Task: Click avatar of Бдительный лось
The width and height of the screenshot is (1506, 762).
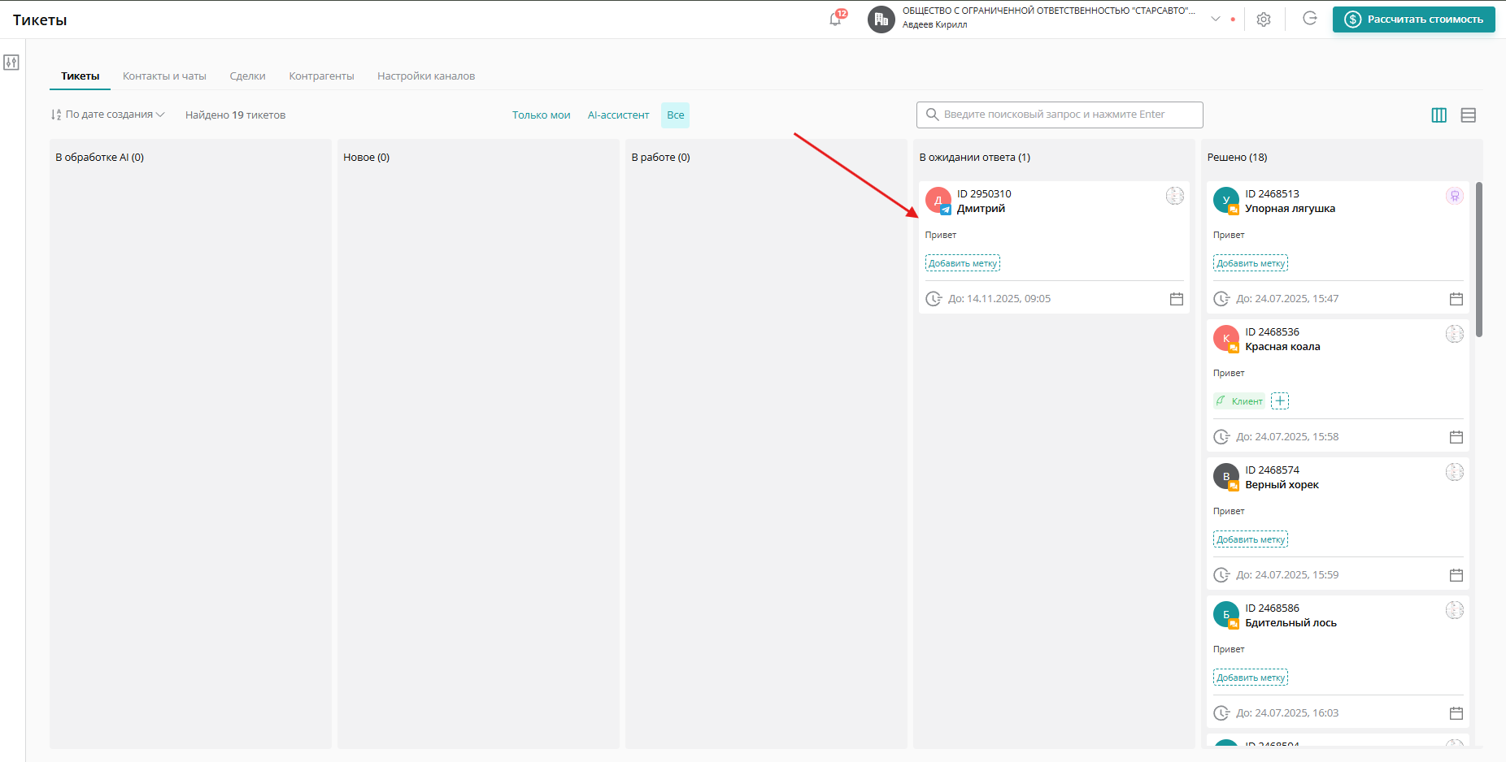Action: click(1226, 614)
